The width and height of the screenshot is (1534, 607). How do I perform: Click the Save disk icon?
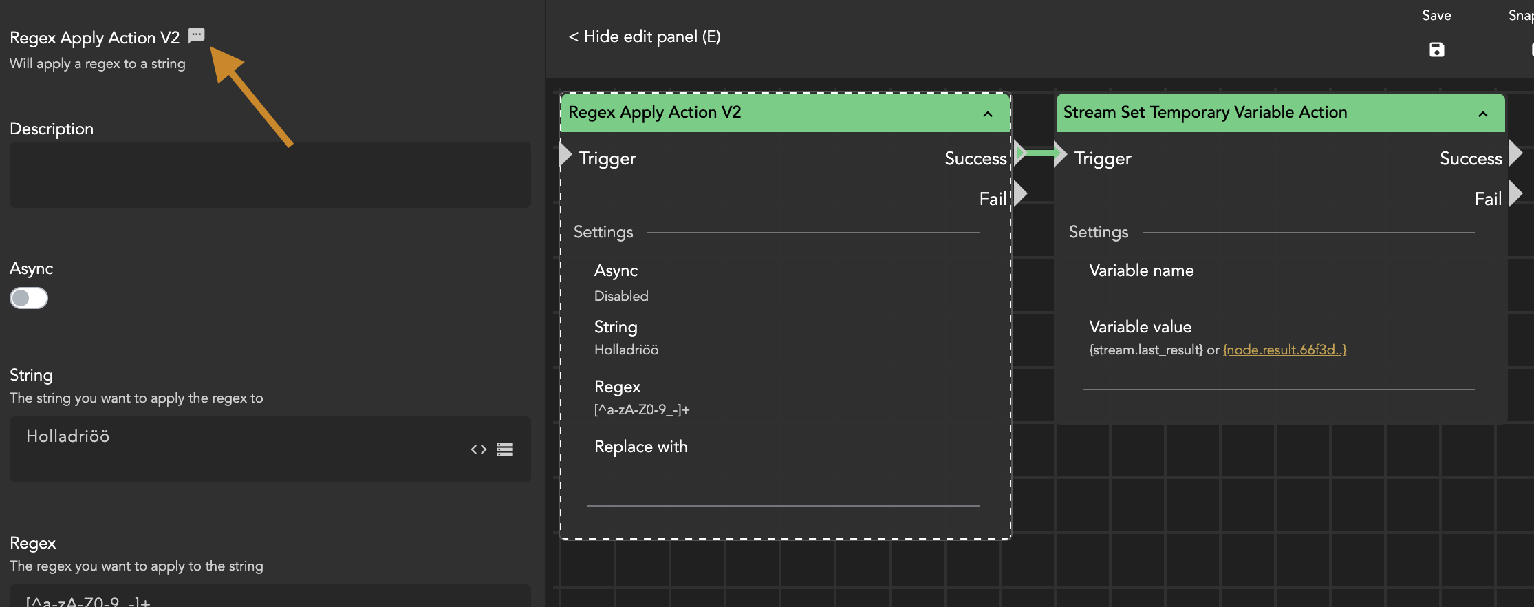point(1436,50)
